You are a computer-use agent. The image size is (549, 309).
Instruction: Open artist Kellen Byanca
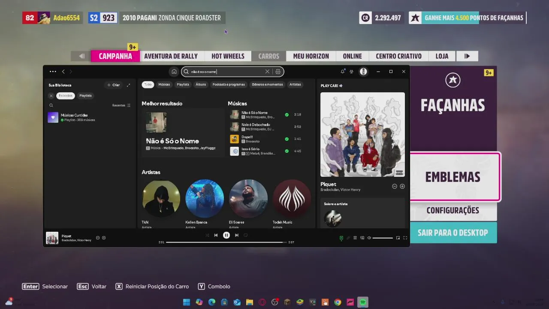pos(205,198)
